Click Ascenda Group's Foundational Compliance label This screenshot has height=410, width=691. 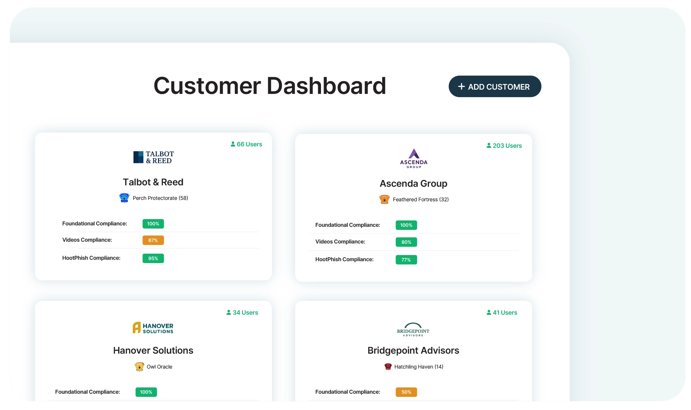coord(348,225)
